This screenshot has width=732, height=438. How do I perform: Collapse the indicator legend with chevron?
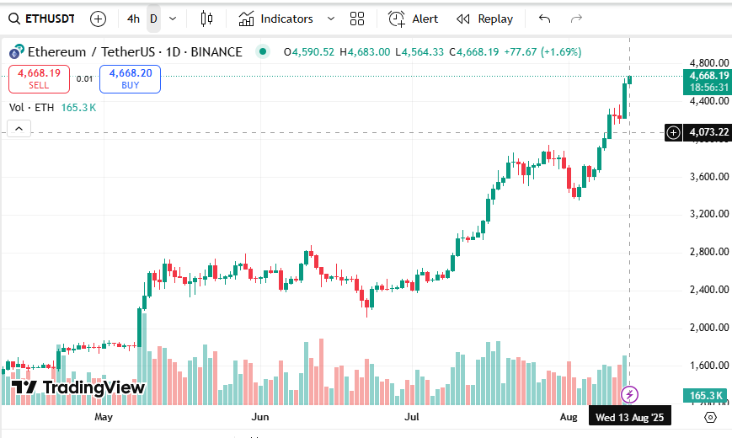coord(19,129)
